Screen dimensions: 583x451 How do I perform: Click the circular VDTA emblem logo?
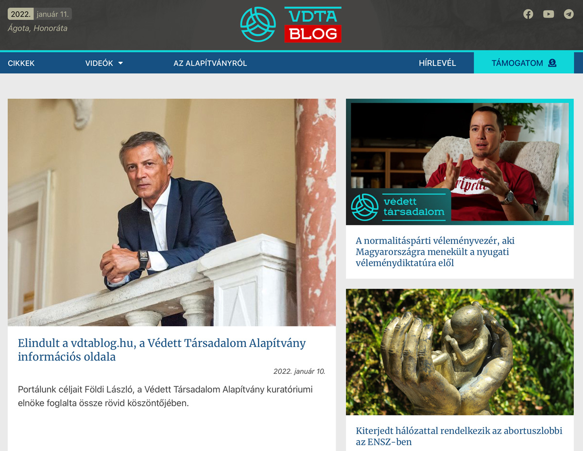(x=258, y=24)
